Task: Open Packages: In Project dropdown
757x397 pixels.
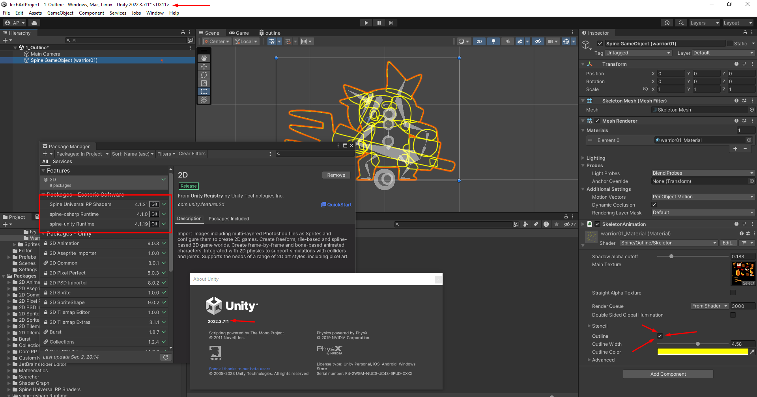Action: (x=82, y=154)
